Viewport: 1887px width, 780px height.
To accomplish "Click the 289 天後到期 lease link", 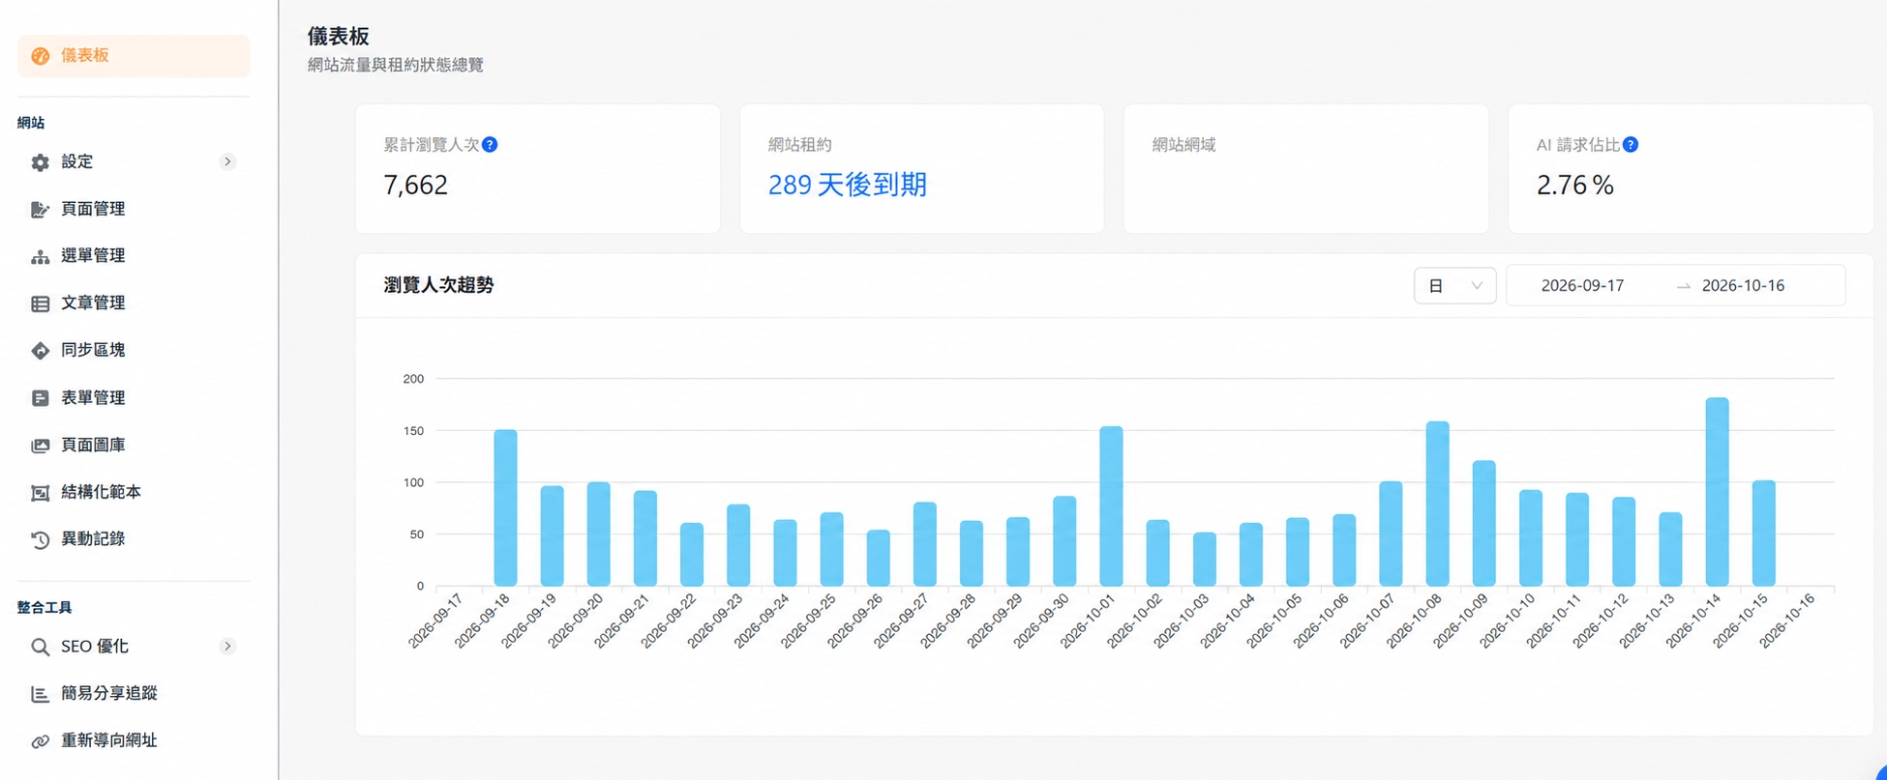I will point(847,185).
